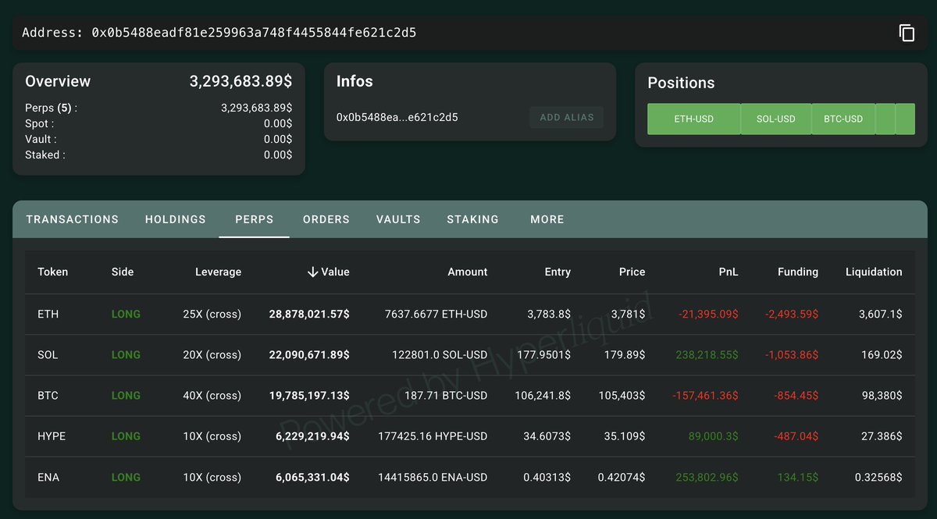Click the ETH PnL -21,395.09$
Screen dimensions: 937x519
(707, 314)
